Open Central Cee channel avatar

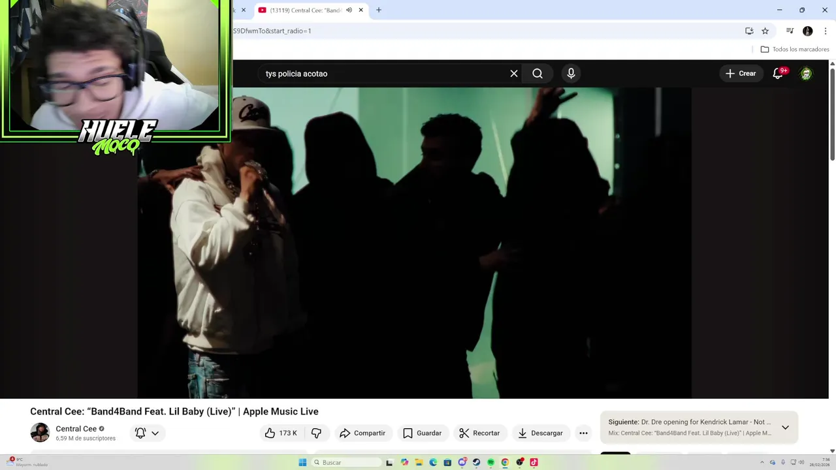point(40,432)
